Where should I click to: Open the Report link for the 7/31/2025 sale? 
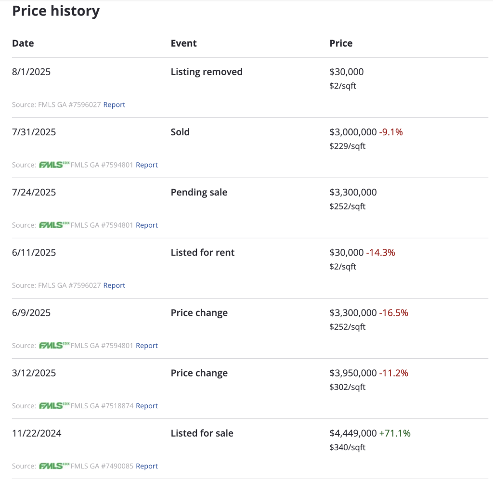coord(147,165)
